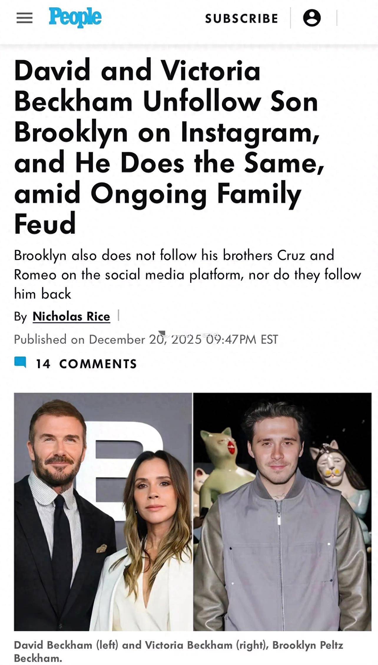Click the blue comment bubble icon
This screenshot has width=378, height=665.
[20, 362]
